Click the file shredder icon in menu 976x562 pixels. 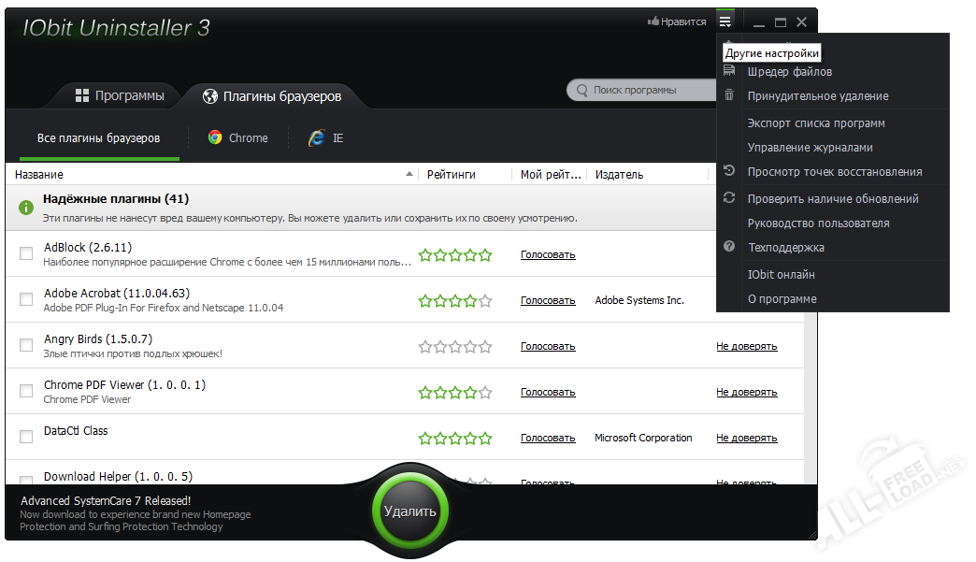tap(729, 72)
